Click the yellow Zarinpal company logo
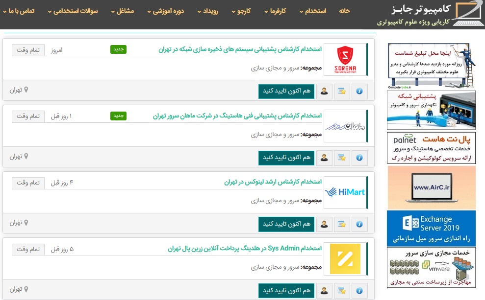The width and height of the screenshot is (485, 300). click(345, 259)
